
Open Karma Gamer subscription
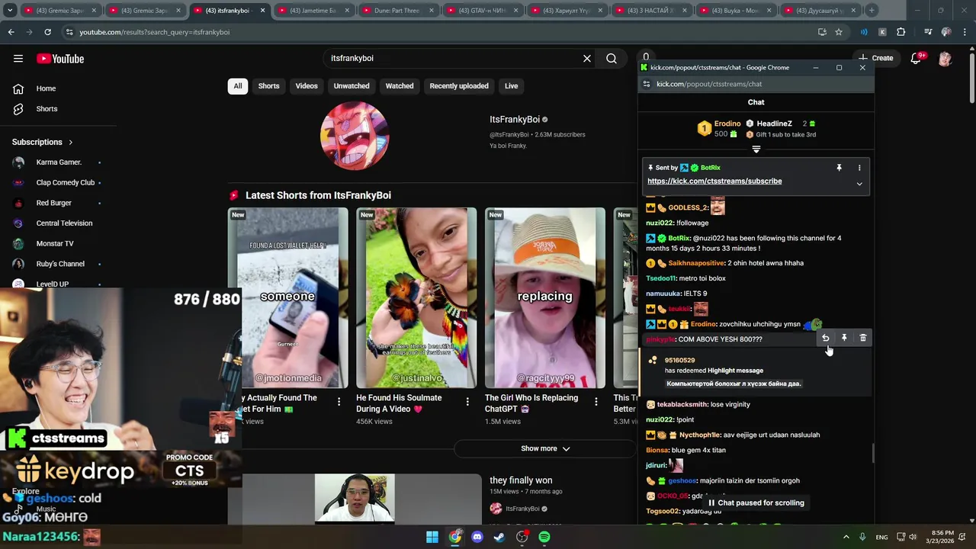[x=57, y=162]
